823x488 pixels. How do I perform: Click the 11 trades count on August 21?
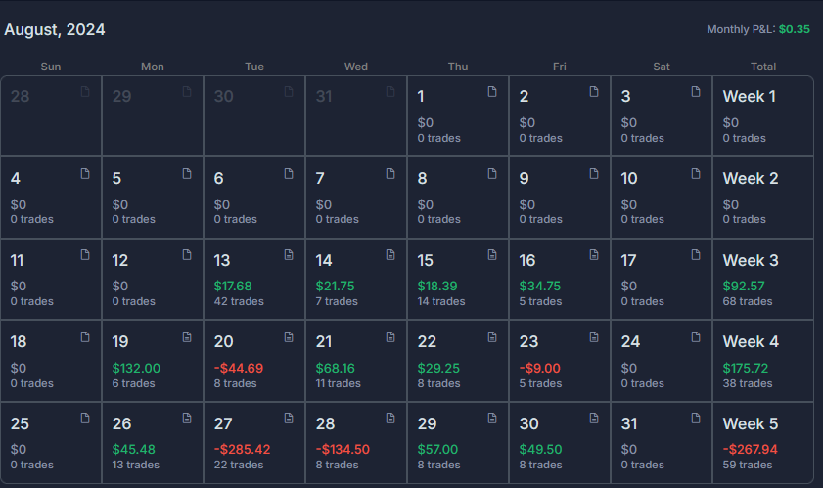pyautogui.click(x=338, y=383)
